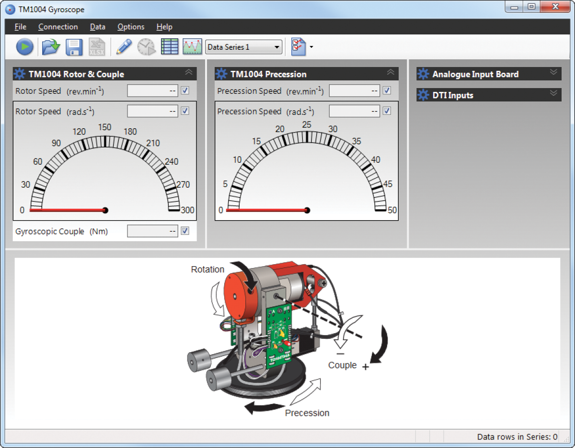575x448 pixels.
Task: Toggle Rotor Speed rev.min checkbox
Action: coord(185,90)
